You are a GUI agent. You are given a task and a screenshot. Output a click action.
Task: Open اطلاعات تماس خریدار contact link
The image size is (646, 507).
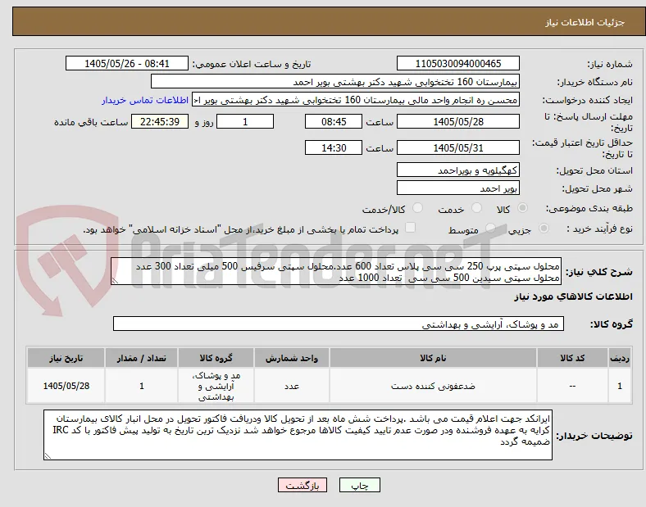(145, 100)
